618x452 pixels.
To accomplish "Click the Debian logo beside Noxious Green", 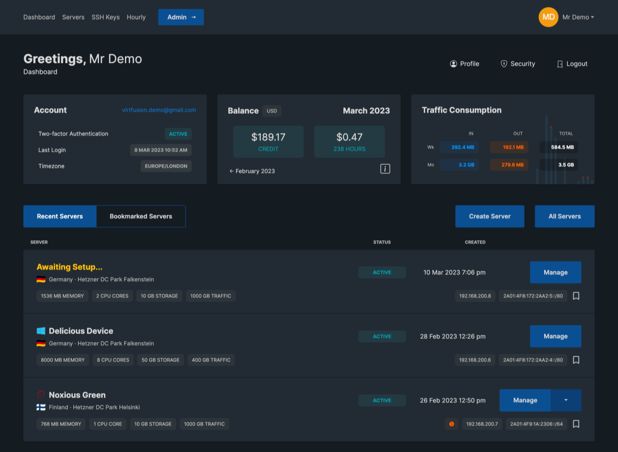I will point(41,395).
